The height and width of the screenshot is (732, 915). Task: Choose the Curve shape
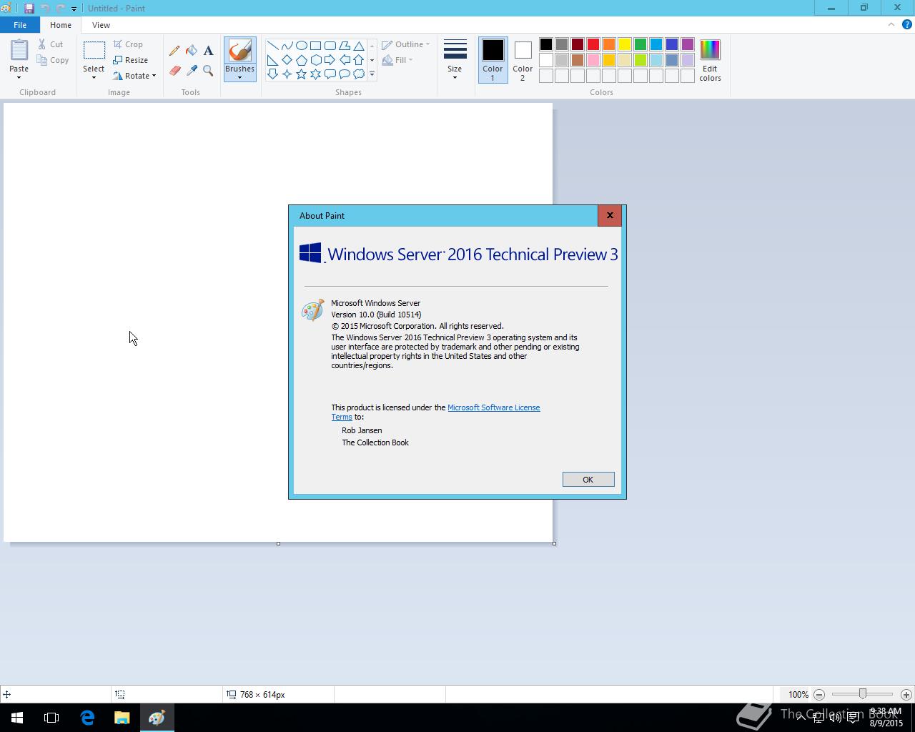(x=287, y=46)
